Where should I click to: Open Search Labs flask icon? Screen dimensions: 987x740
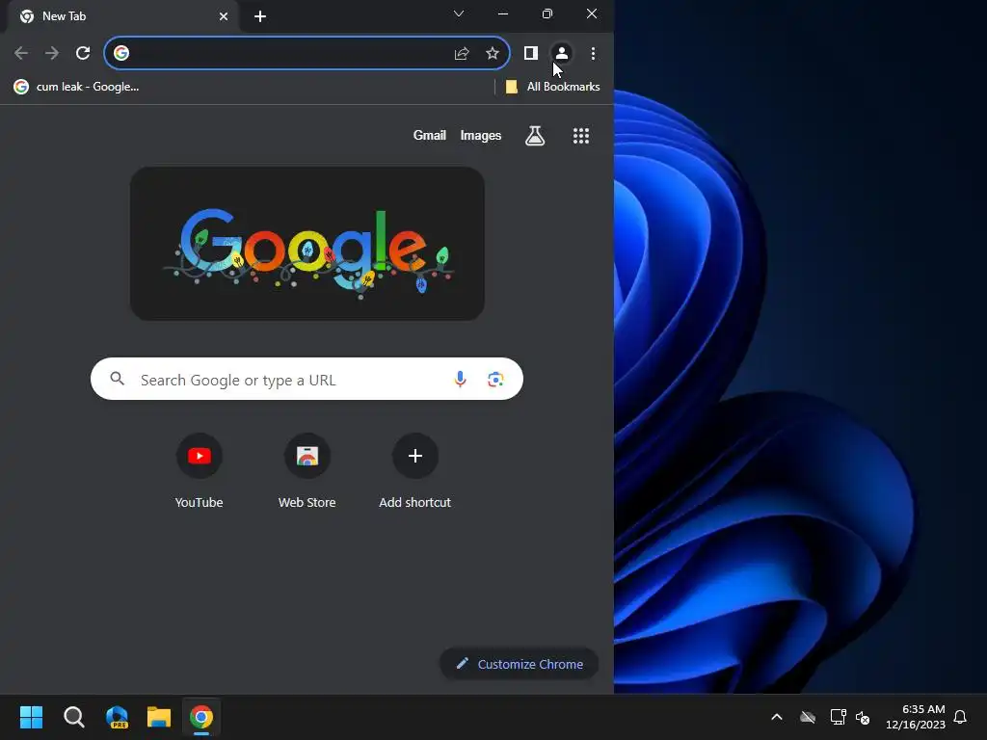[535, 135]
